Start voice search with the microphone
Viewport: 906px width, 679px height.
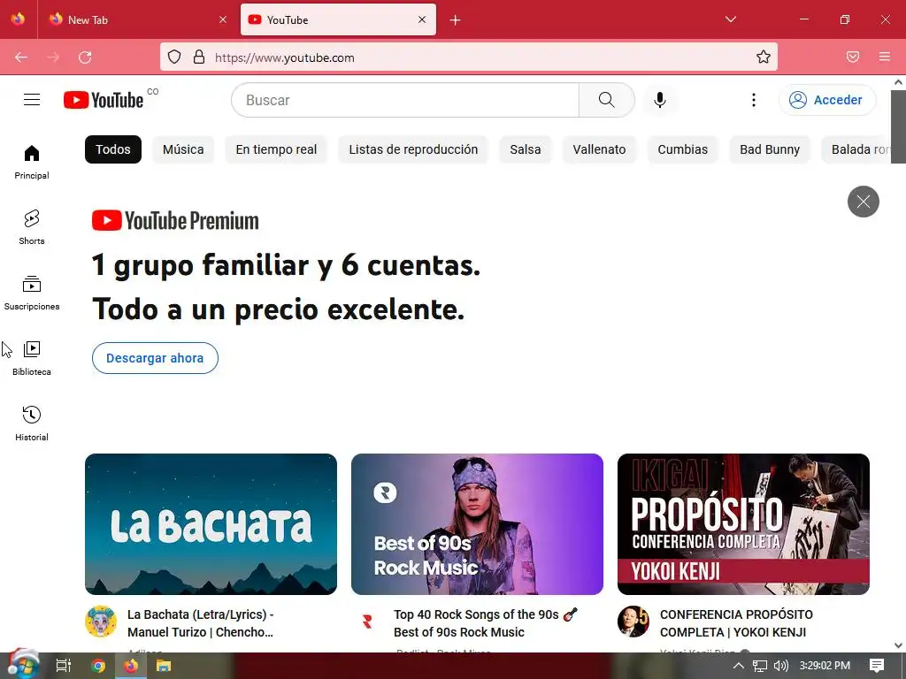coord(660,100)
